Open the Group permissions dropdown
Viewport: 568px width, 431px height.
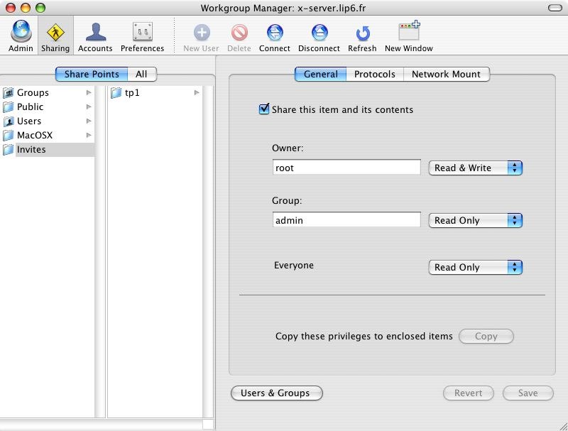475,220
